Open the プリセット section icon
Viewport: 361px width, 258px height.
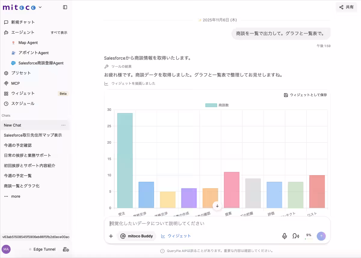[x=5, y=73]
